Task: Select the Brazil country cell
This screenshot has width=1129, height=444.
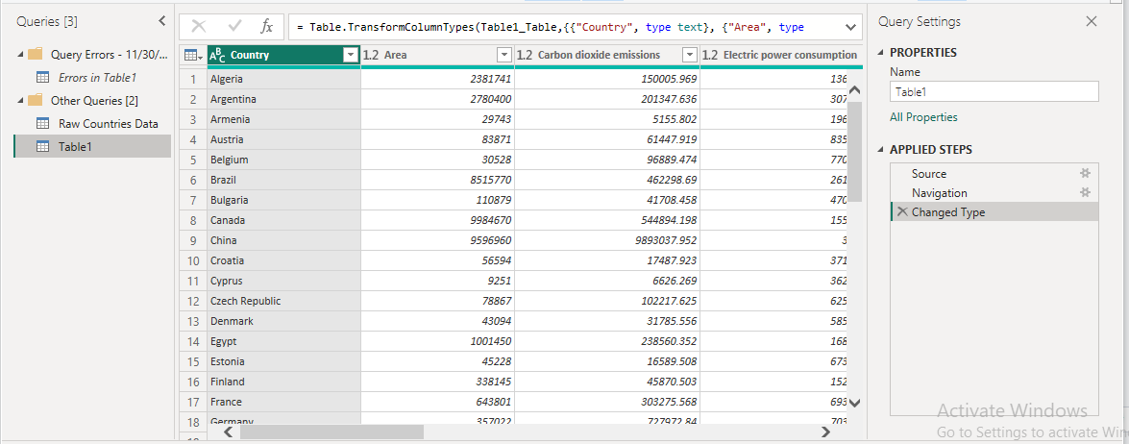Action: pyautogui.click(x=283, y=179)
